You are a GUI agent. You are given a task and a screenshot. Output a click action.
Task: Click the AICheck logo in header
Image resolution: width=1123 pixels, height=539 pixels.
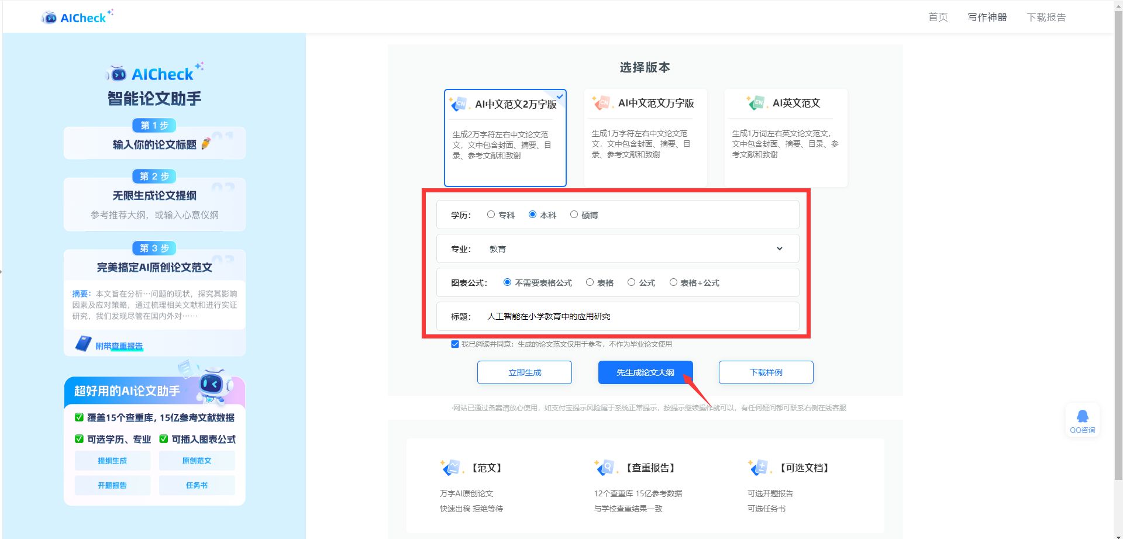click(77, 17)
